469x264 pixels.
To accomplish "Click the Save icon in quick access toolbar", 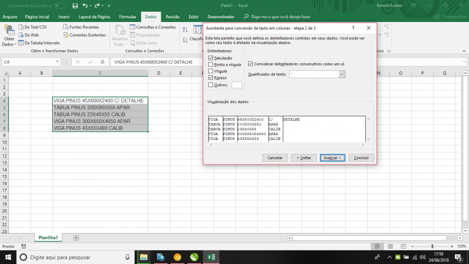I will 75,6.
